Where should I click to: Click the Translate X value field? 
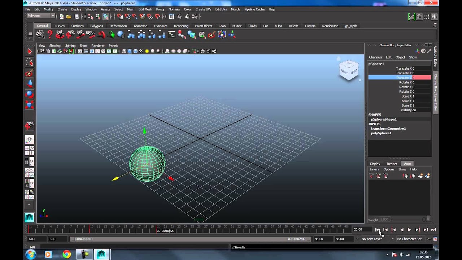click(421, 69)
